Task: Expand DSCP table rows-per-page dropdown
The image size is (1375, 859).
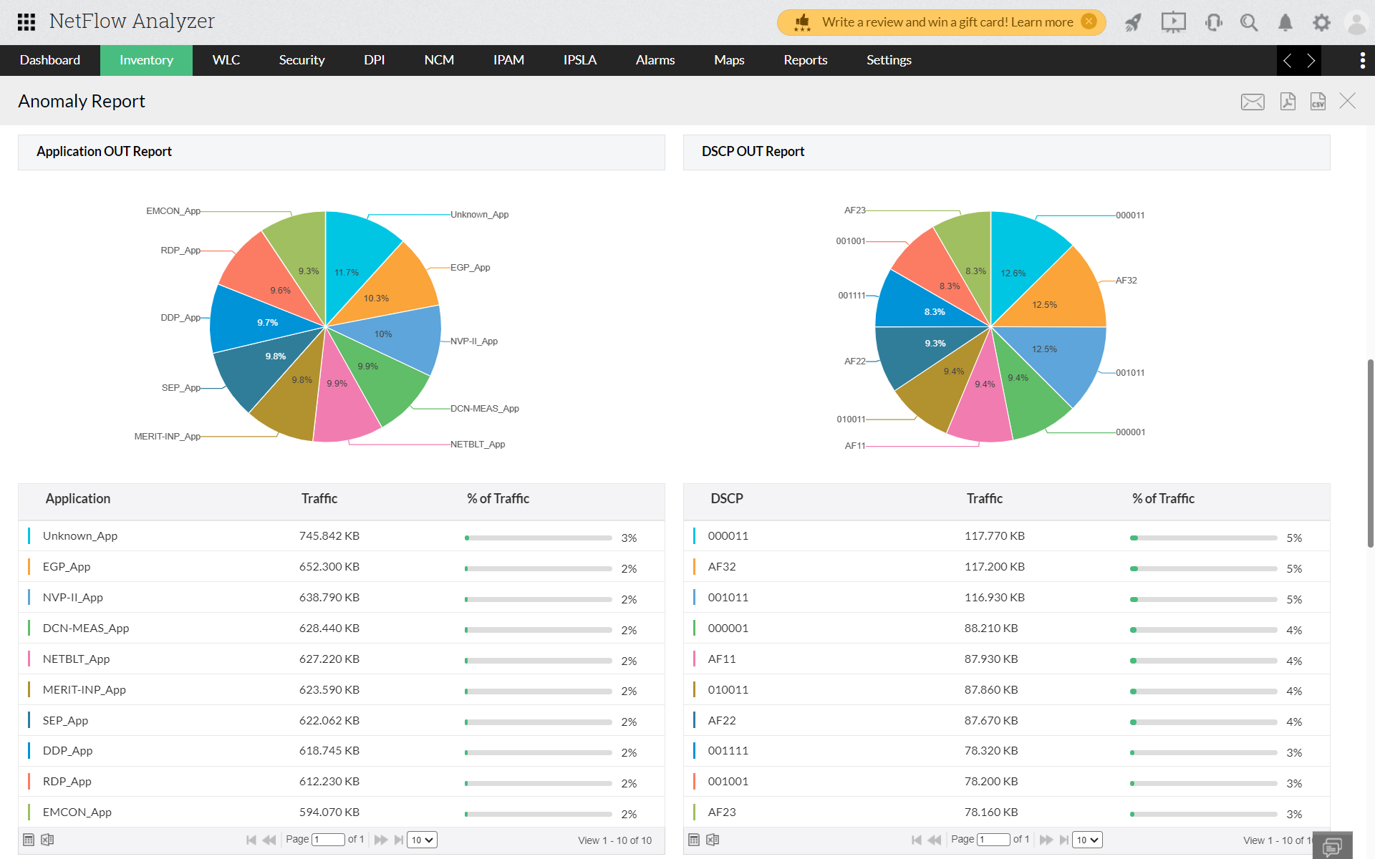Action: coord(1086,840)
